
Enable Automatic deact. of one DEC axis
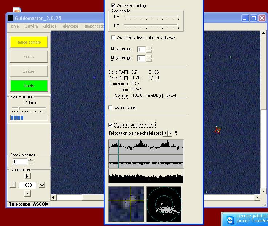[x=113, y=37]
